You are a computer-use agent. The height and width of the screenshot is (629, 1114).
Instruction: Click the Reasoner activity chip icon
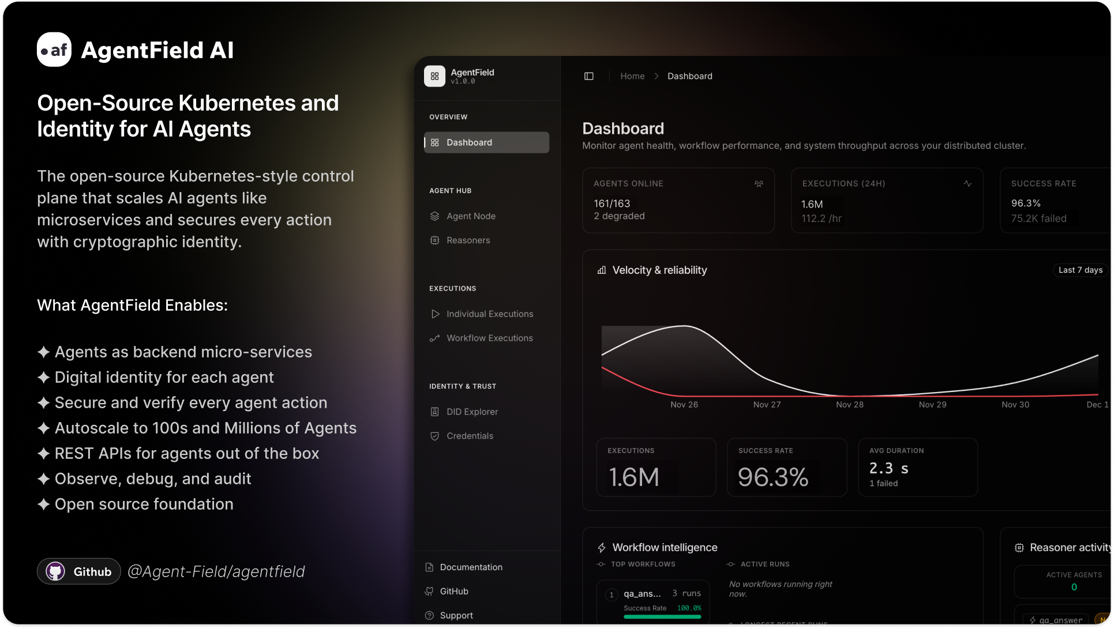pos(1018,547)
